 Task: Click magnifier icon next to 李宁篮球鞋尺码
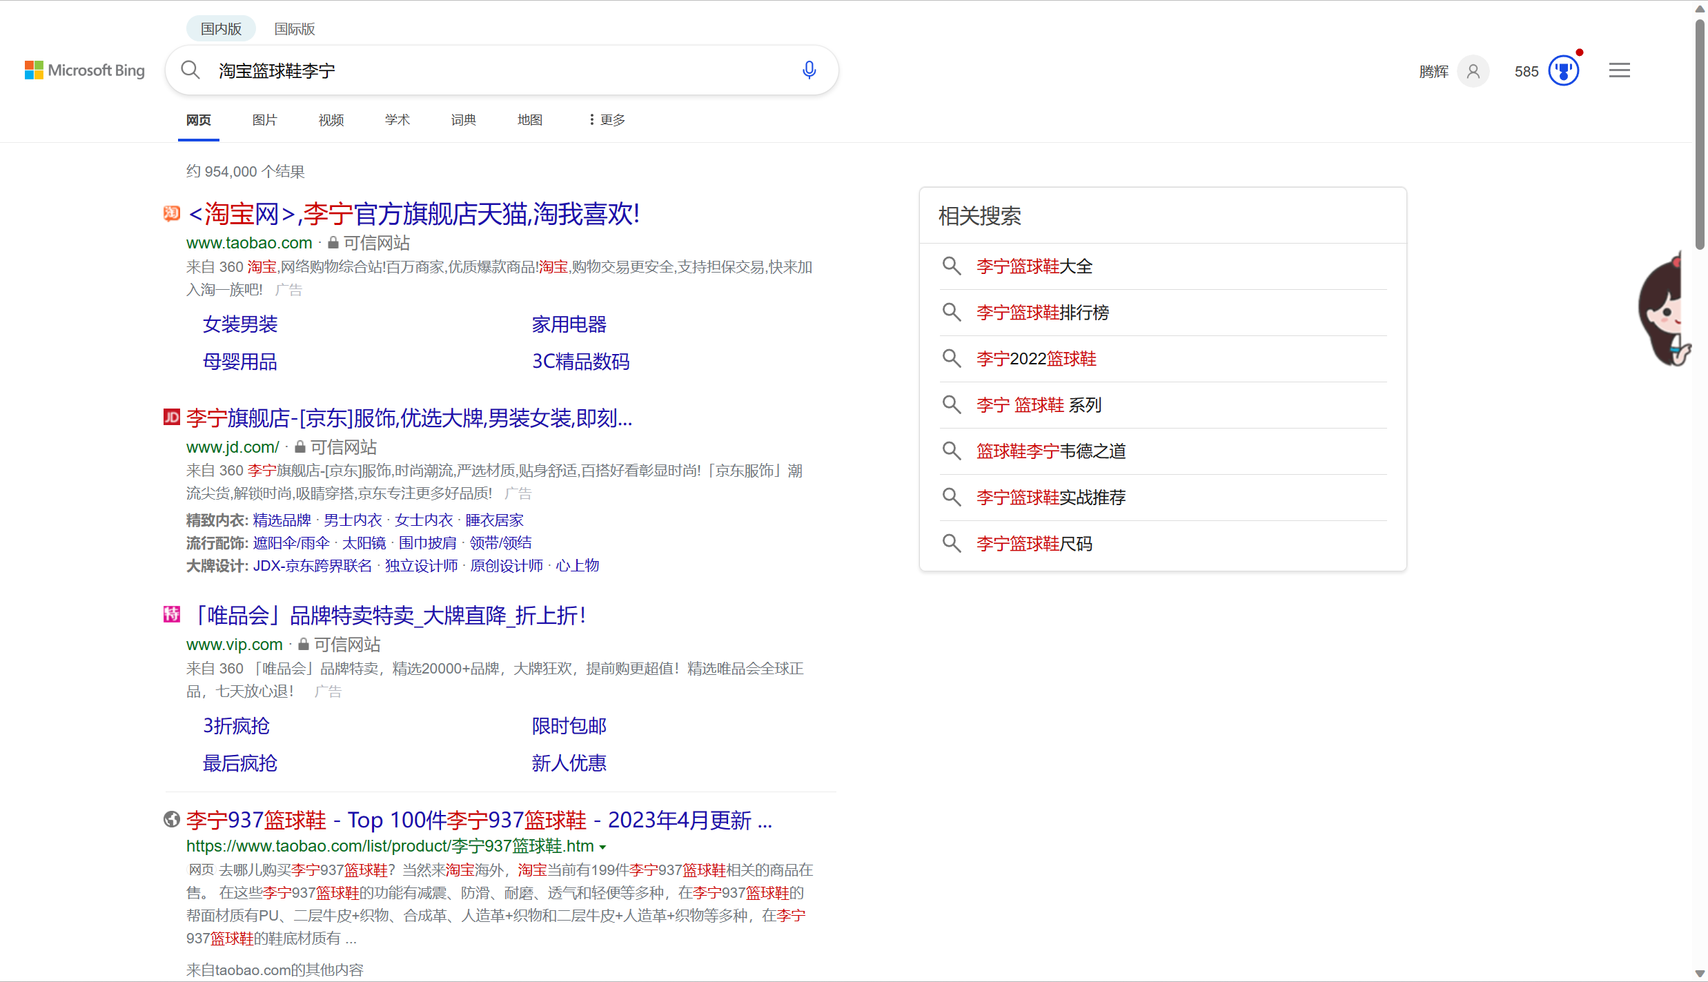952,543
